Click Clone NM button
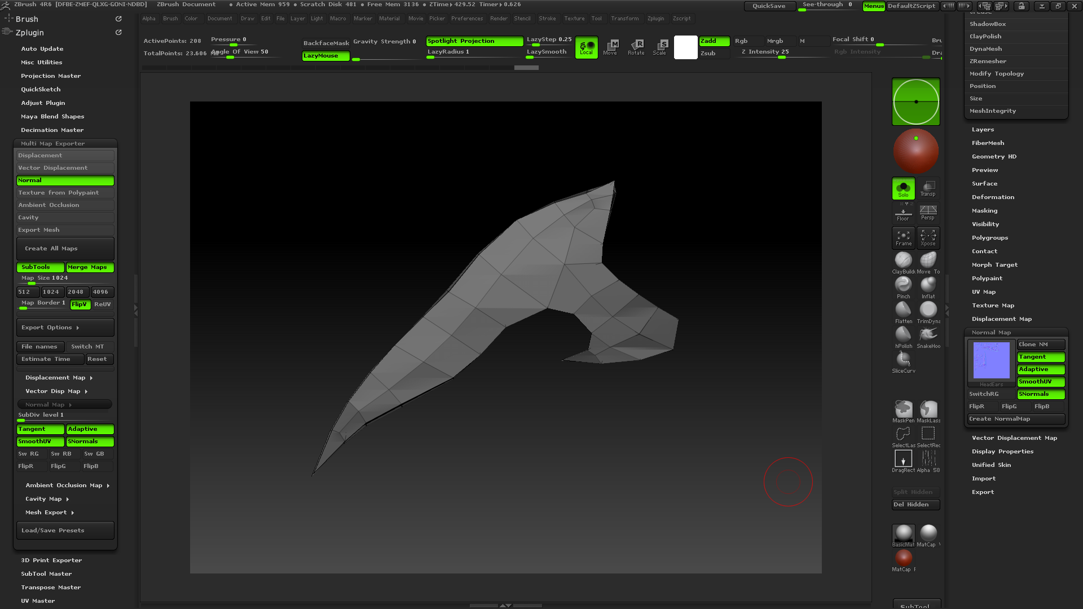1083x609 pixels. point(1041,345)
